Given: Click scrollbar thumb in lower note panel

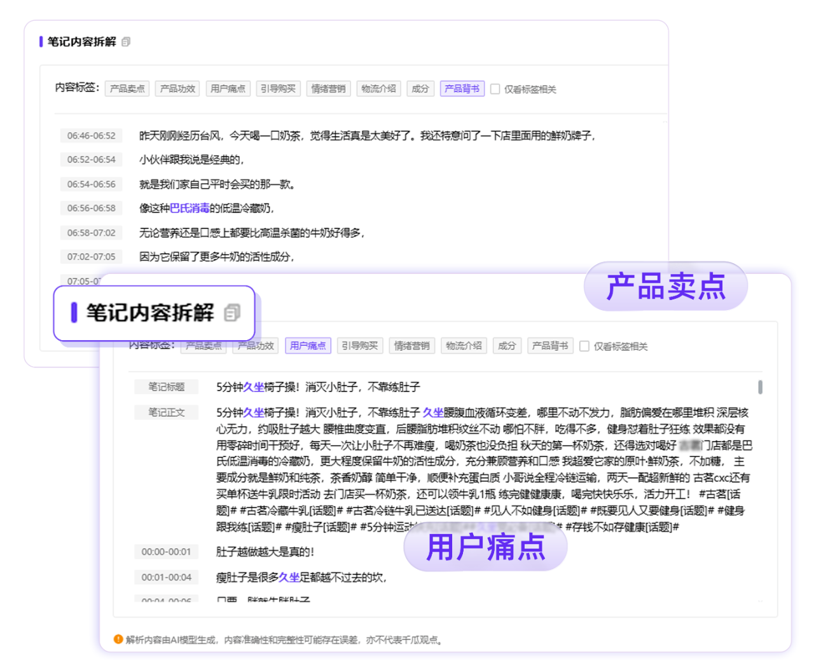Looking at the screenshot, I should tap(760, 386).
